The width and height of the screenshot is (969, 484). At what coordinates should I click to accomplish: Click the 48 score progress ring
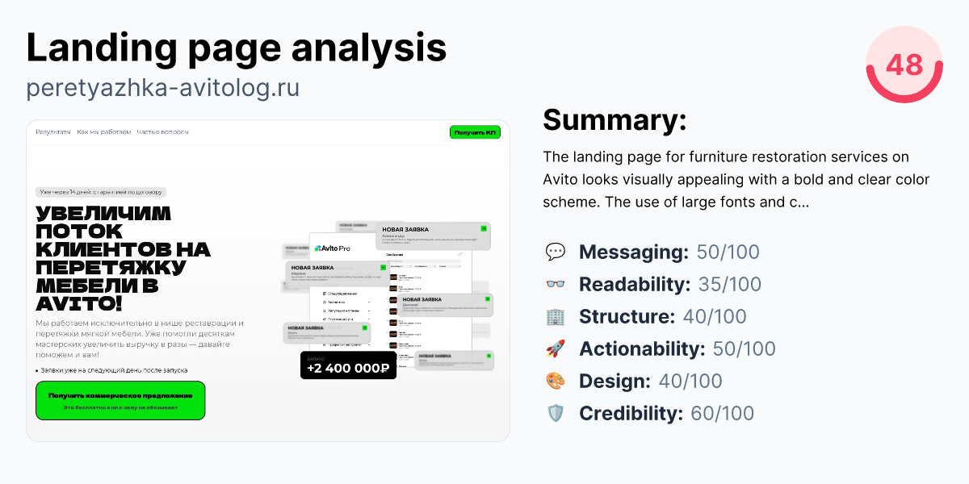click(904, 66)
